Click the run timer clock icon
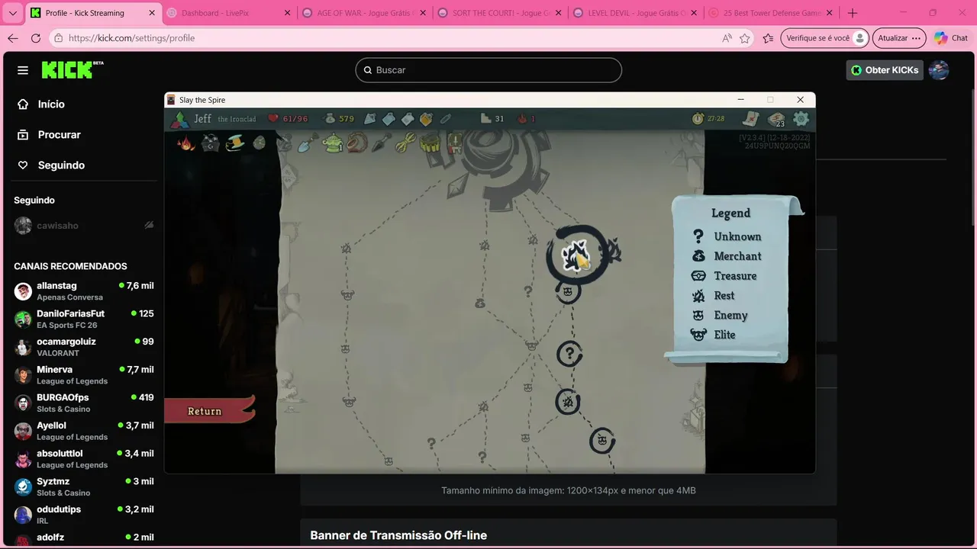 (698, 119)
